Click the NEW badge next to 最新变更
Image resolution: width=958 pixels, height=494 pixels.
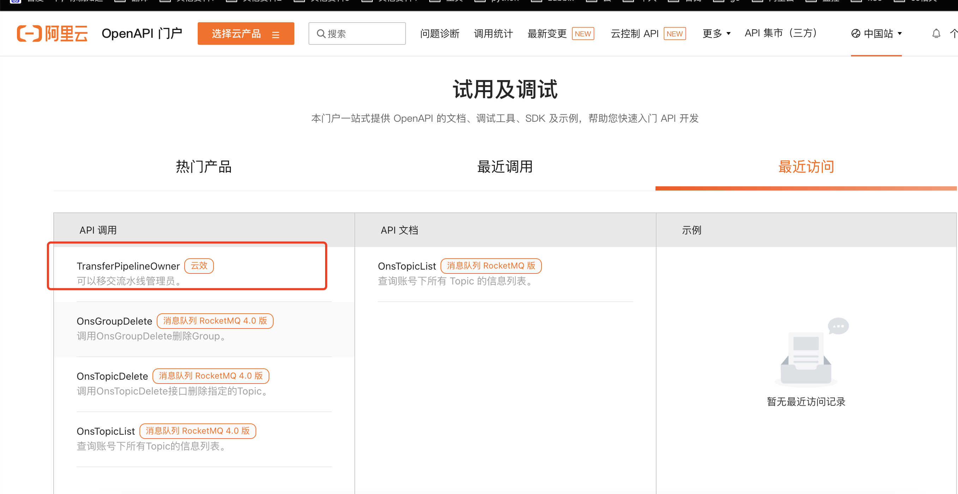[582, 34]
